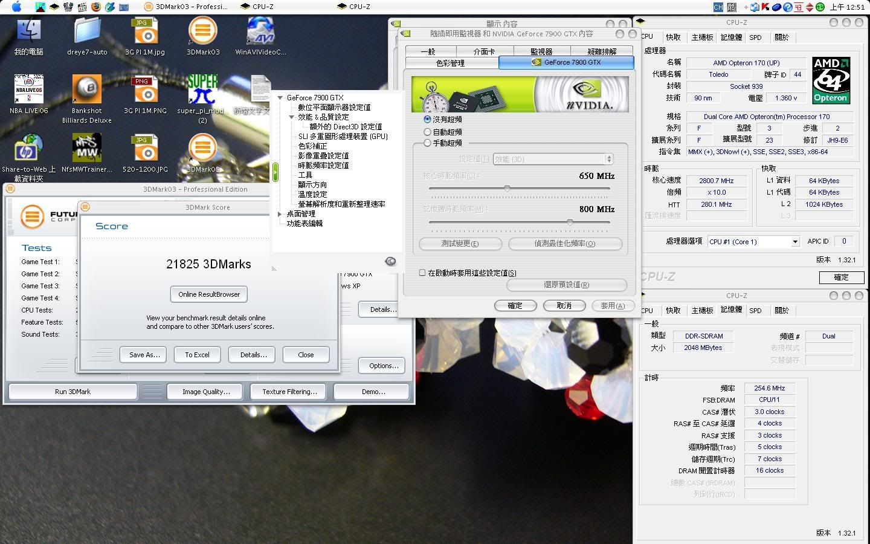Click Close in the 3DMark Score dialog

306,355
